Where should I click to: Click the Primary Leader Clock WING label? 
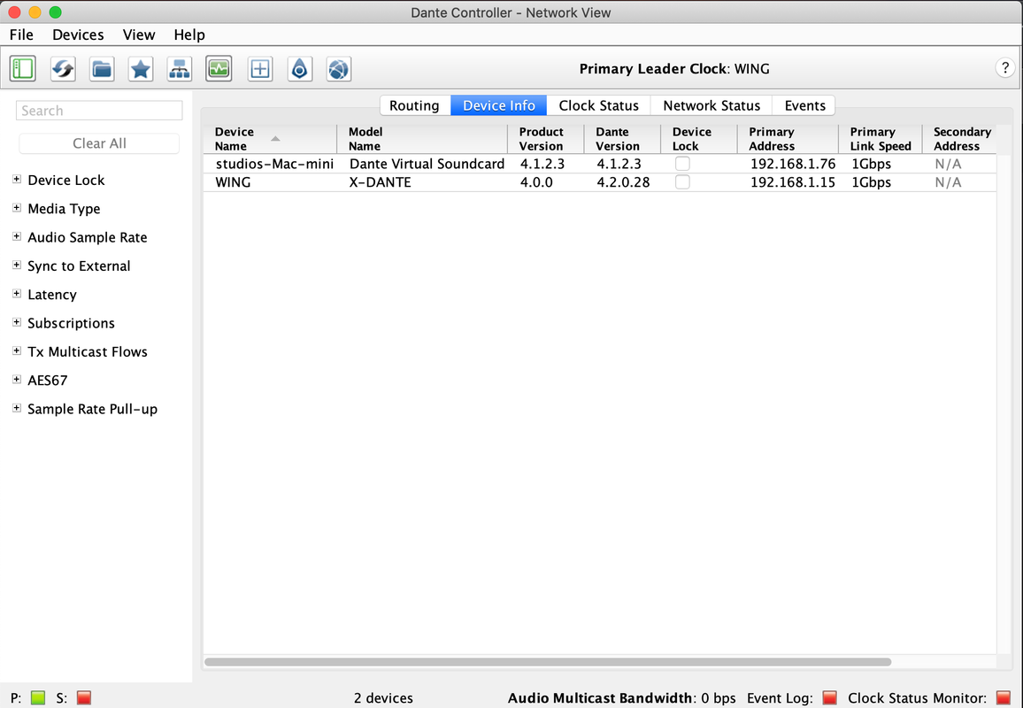674,68
